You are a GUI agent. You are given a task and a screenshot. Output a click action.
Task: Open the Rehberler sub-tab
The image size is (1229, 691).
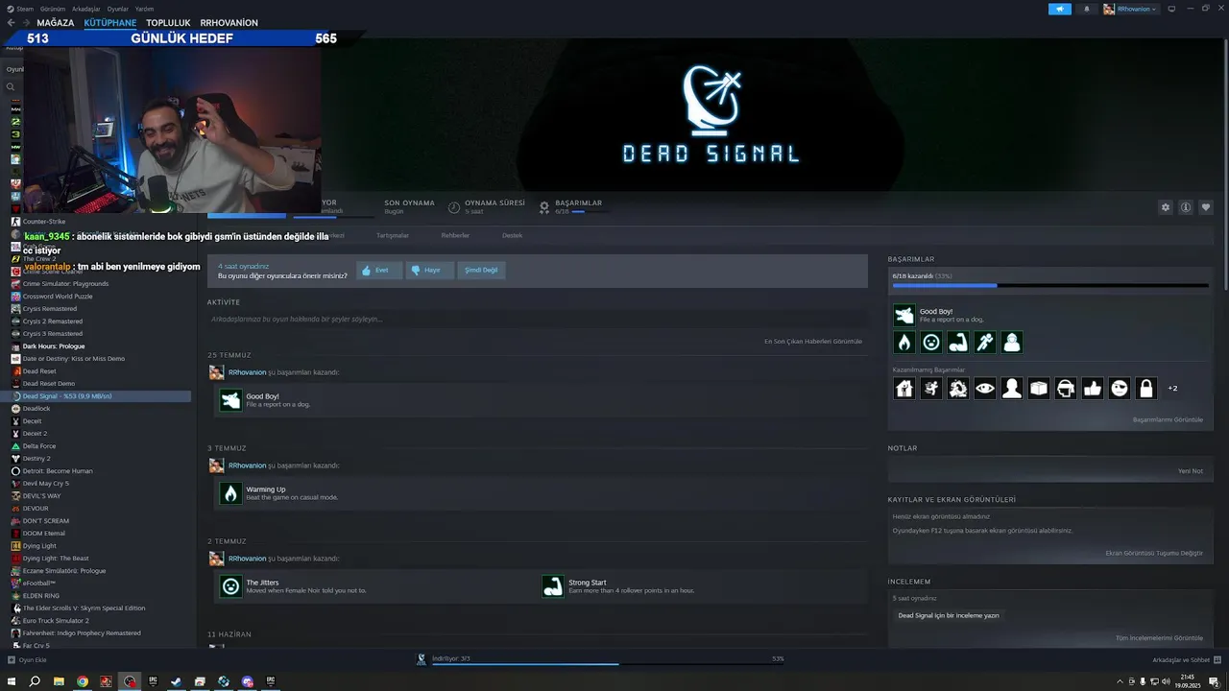tap(455, 235)
